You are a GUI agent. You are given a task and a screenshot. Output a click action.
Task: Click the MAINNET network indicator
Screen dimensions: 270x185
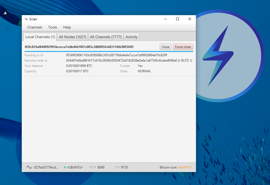click(x=185, y=167)
